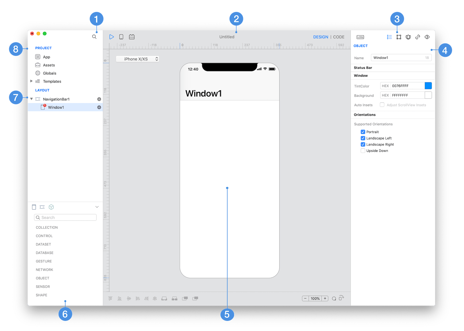Open the SHAPE object category
The image size is (464, 331).
pyautogui.click(x=41, y=295)
